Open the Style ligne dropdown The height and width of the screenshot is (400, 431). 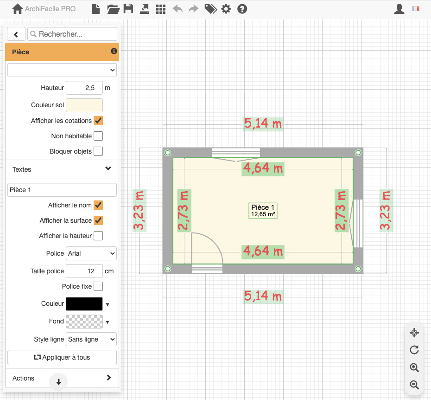click(x=91, y=339)
